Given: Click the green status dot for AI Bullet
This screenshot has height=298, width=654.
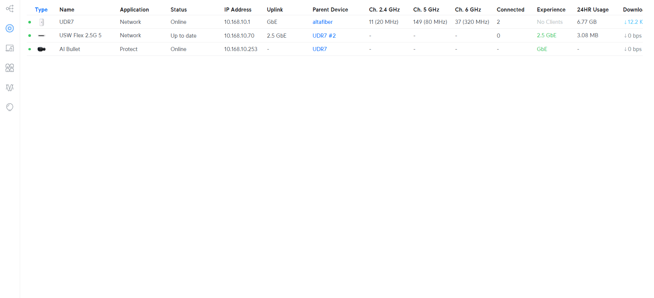Looking at the screenshot, I should click(x=30, y=49).
